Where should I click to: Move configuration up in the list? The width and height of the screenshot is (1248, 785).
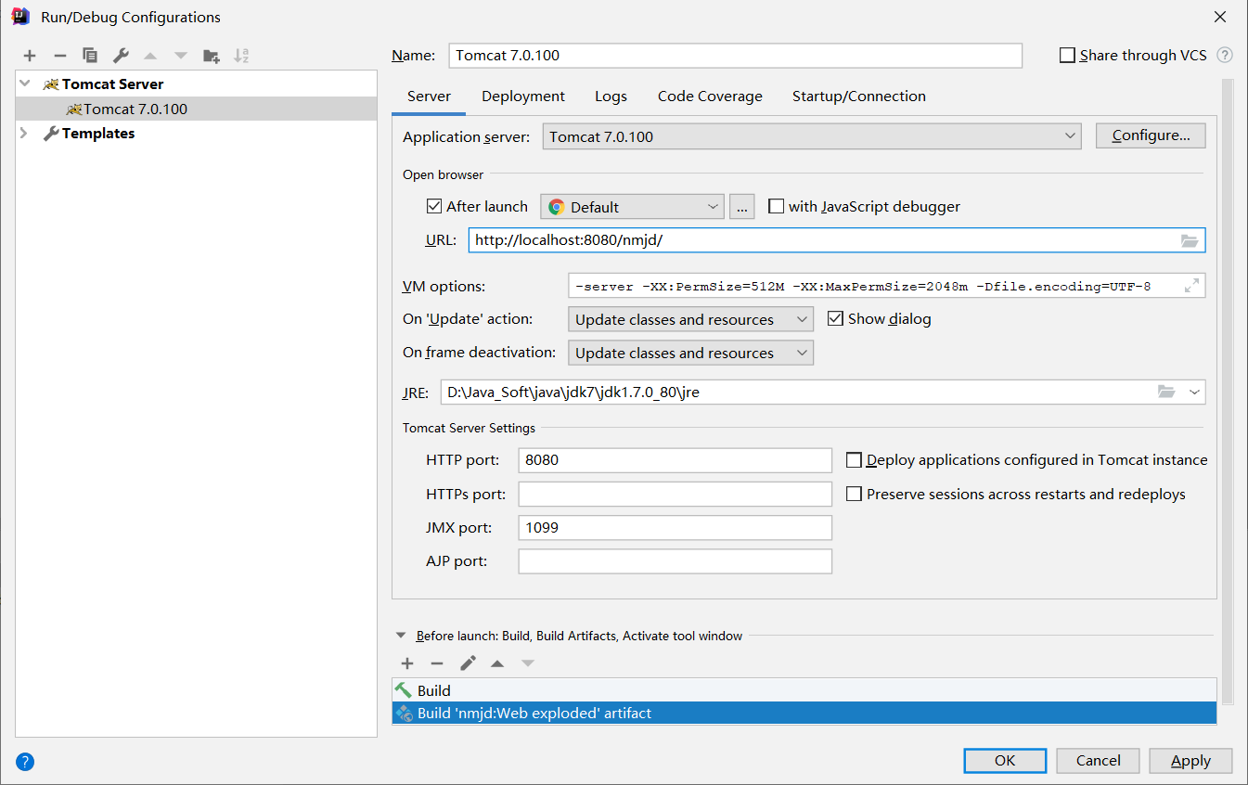point(150,56)
